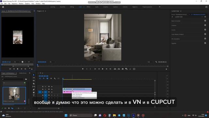
Task: Toggle Vignette checkbox in Lumetri Color
Action: point(205,43)
